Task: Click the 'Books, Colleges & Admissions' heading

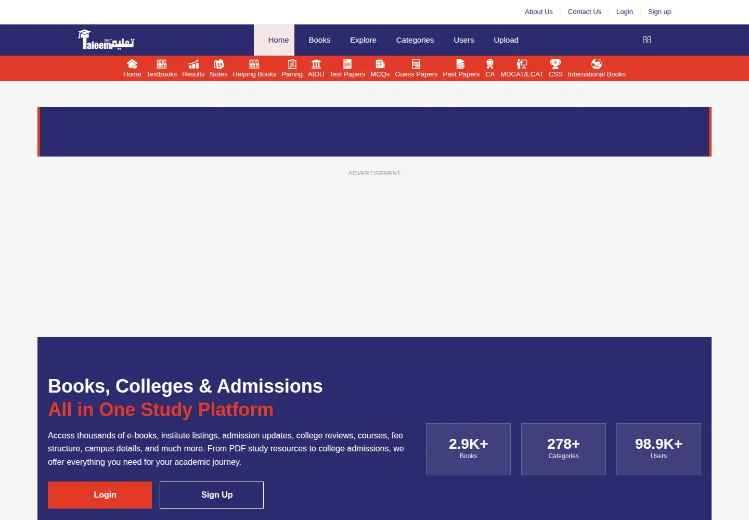Action: click(185, 386)
